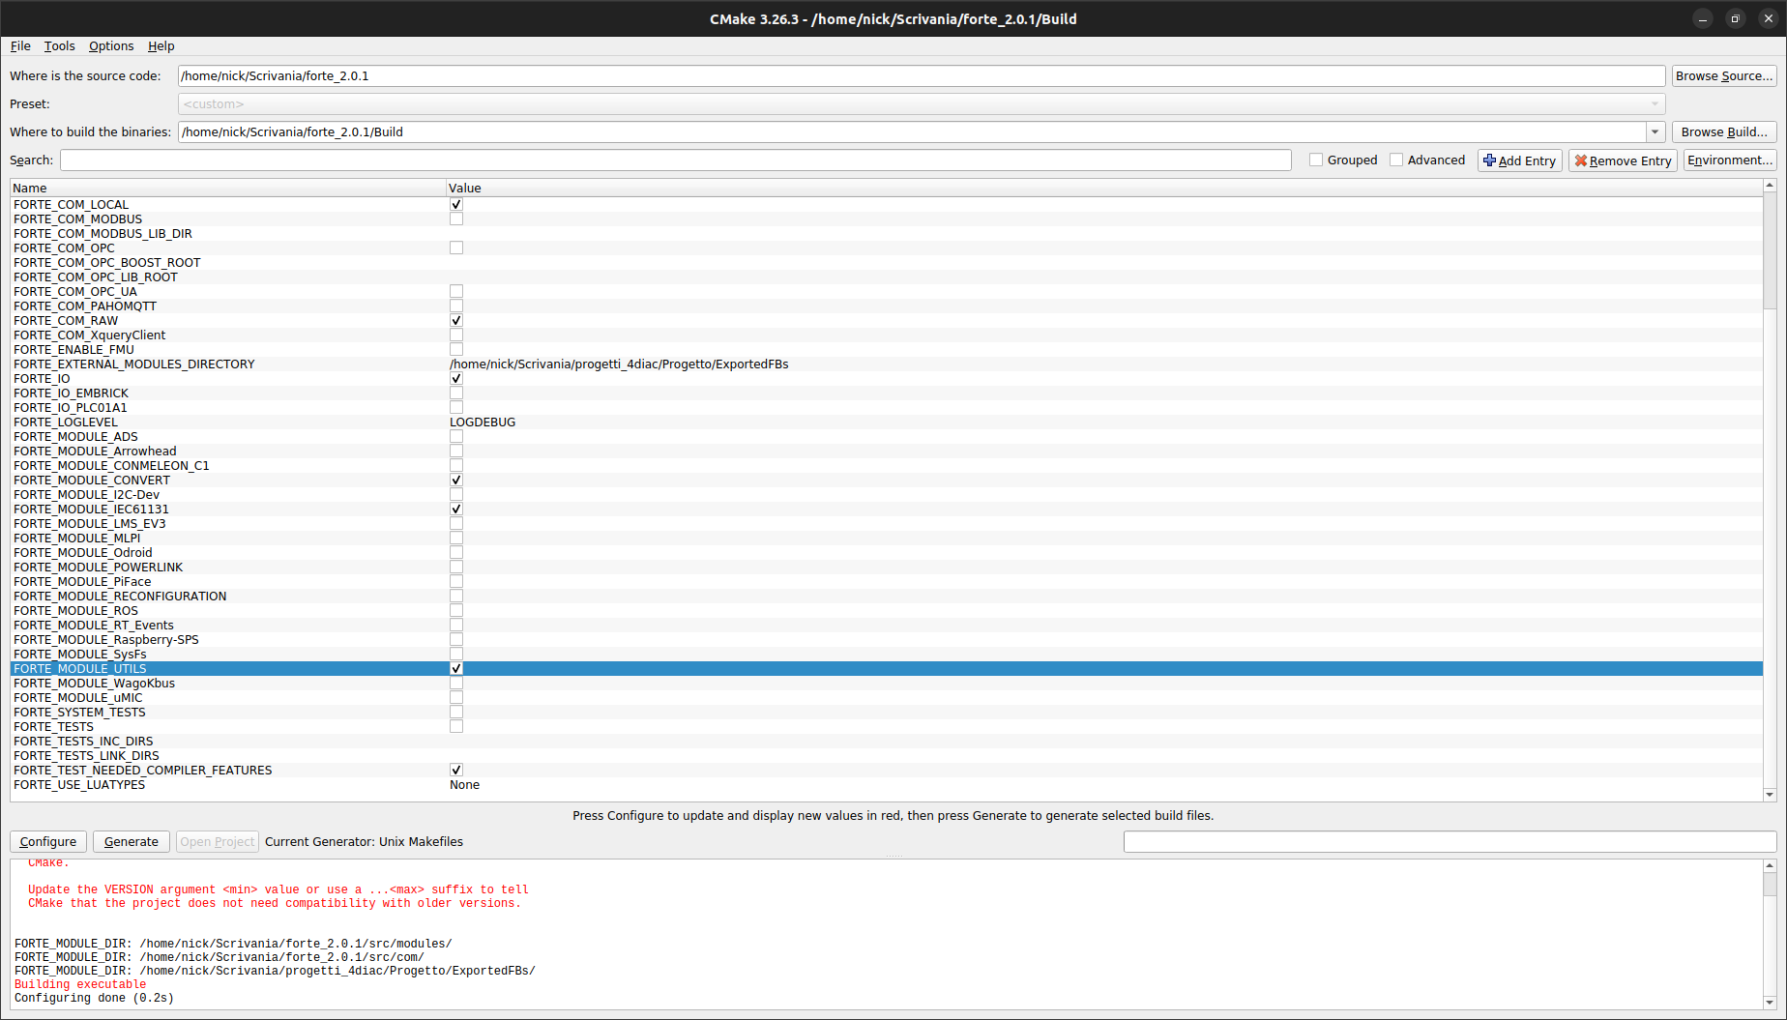
Task: Edit the LOGDEBUG value
Action: tap(483, 422)
